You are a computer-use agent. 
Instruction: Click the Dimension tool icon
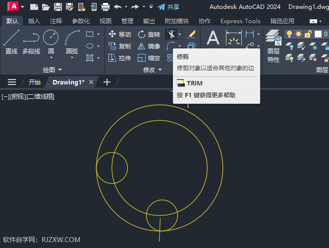pos(233,38)
